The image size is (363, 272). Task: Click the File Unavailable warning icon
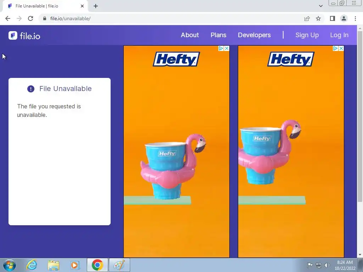point(31,89)
